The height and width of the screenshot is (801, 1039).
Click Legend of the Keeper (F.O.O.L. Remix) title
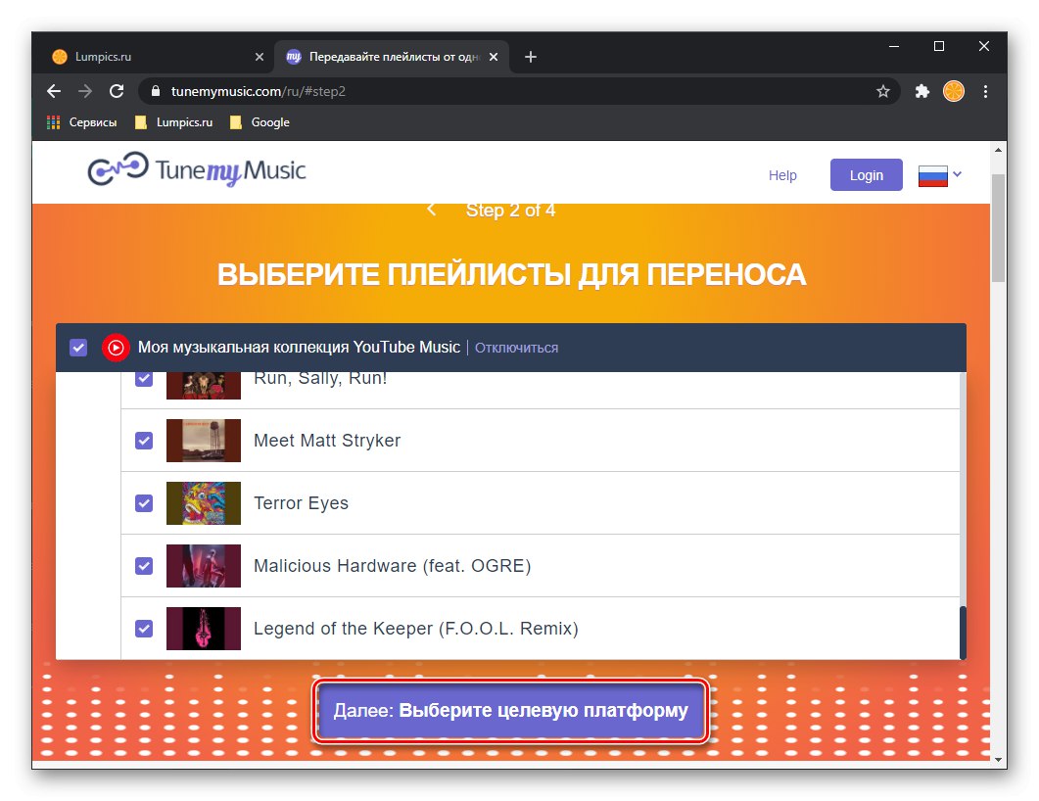[x=416, y=629]
